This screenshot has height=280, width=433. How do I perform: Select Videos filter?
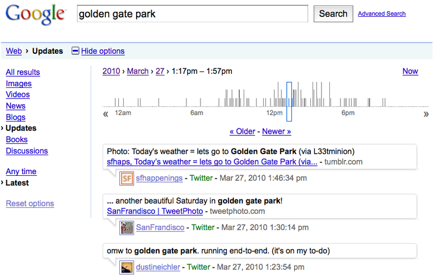18,95
